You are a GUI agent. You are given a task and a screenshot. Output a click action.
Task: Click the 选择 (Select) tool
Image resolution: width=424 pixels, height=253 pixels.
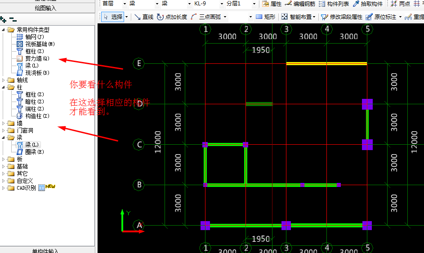coord(113,17)
